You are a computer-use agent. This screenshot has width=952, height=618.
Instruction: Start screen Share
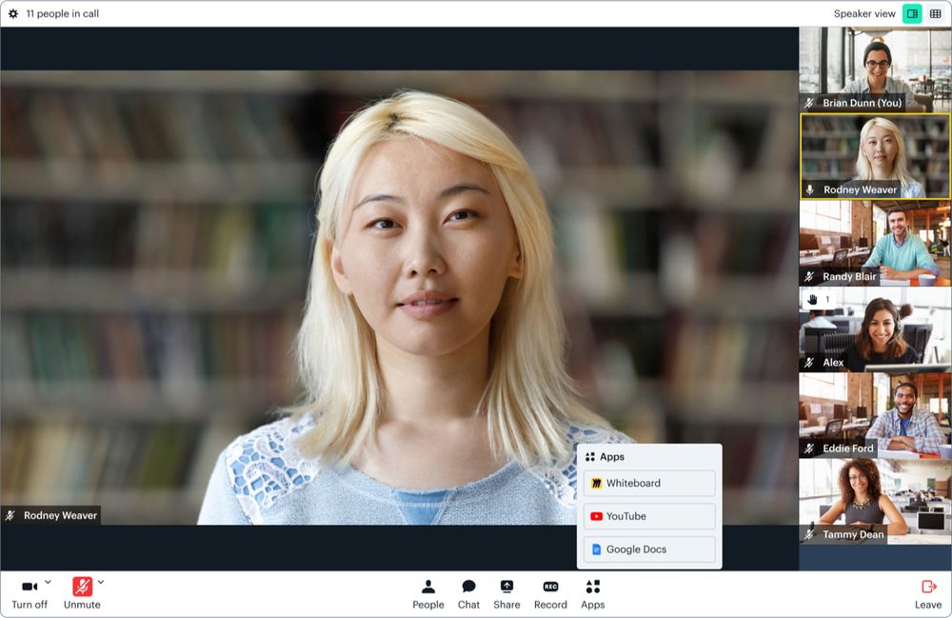tap(506, 592)
